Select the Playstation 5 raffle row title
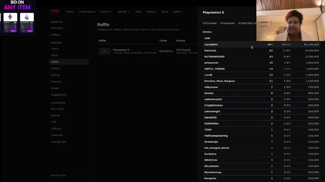The width and height of the screenshot is (325, 182). (121, 50)
